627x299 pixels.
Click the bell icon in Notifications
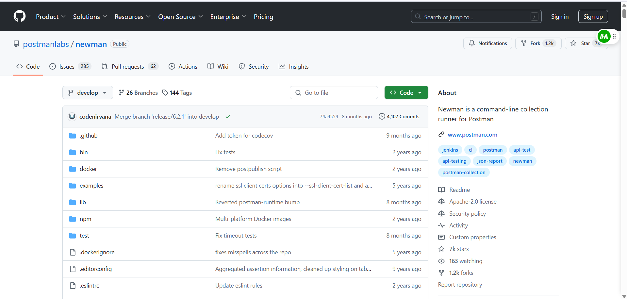tap(471, 43)
